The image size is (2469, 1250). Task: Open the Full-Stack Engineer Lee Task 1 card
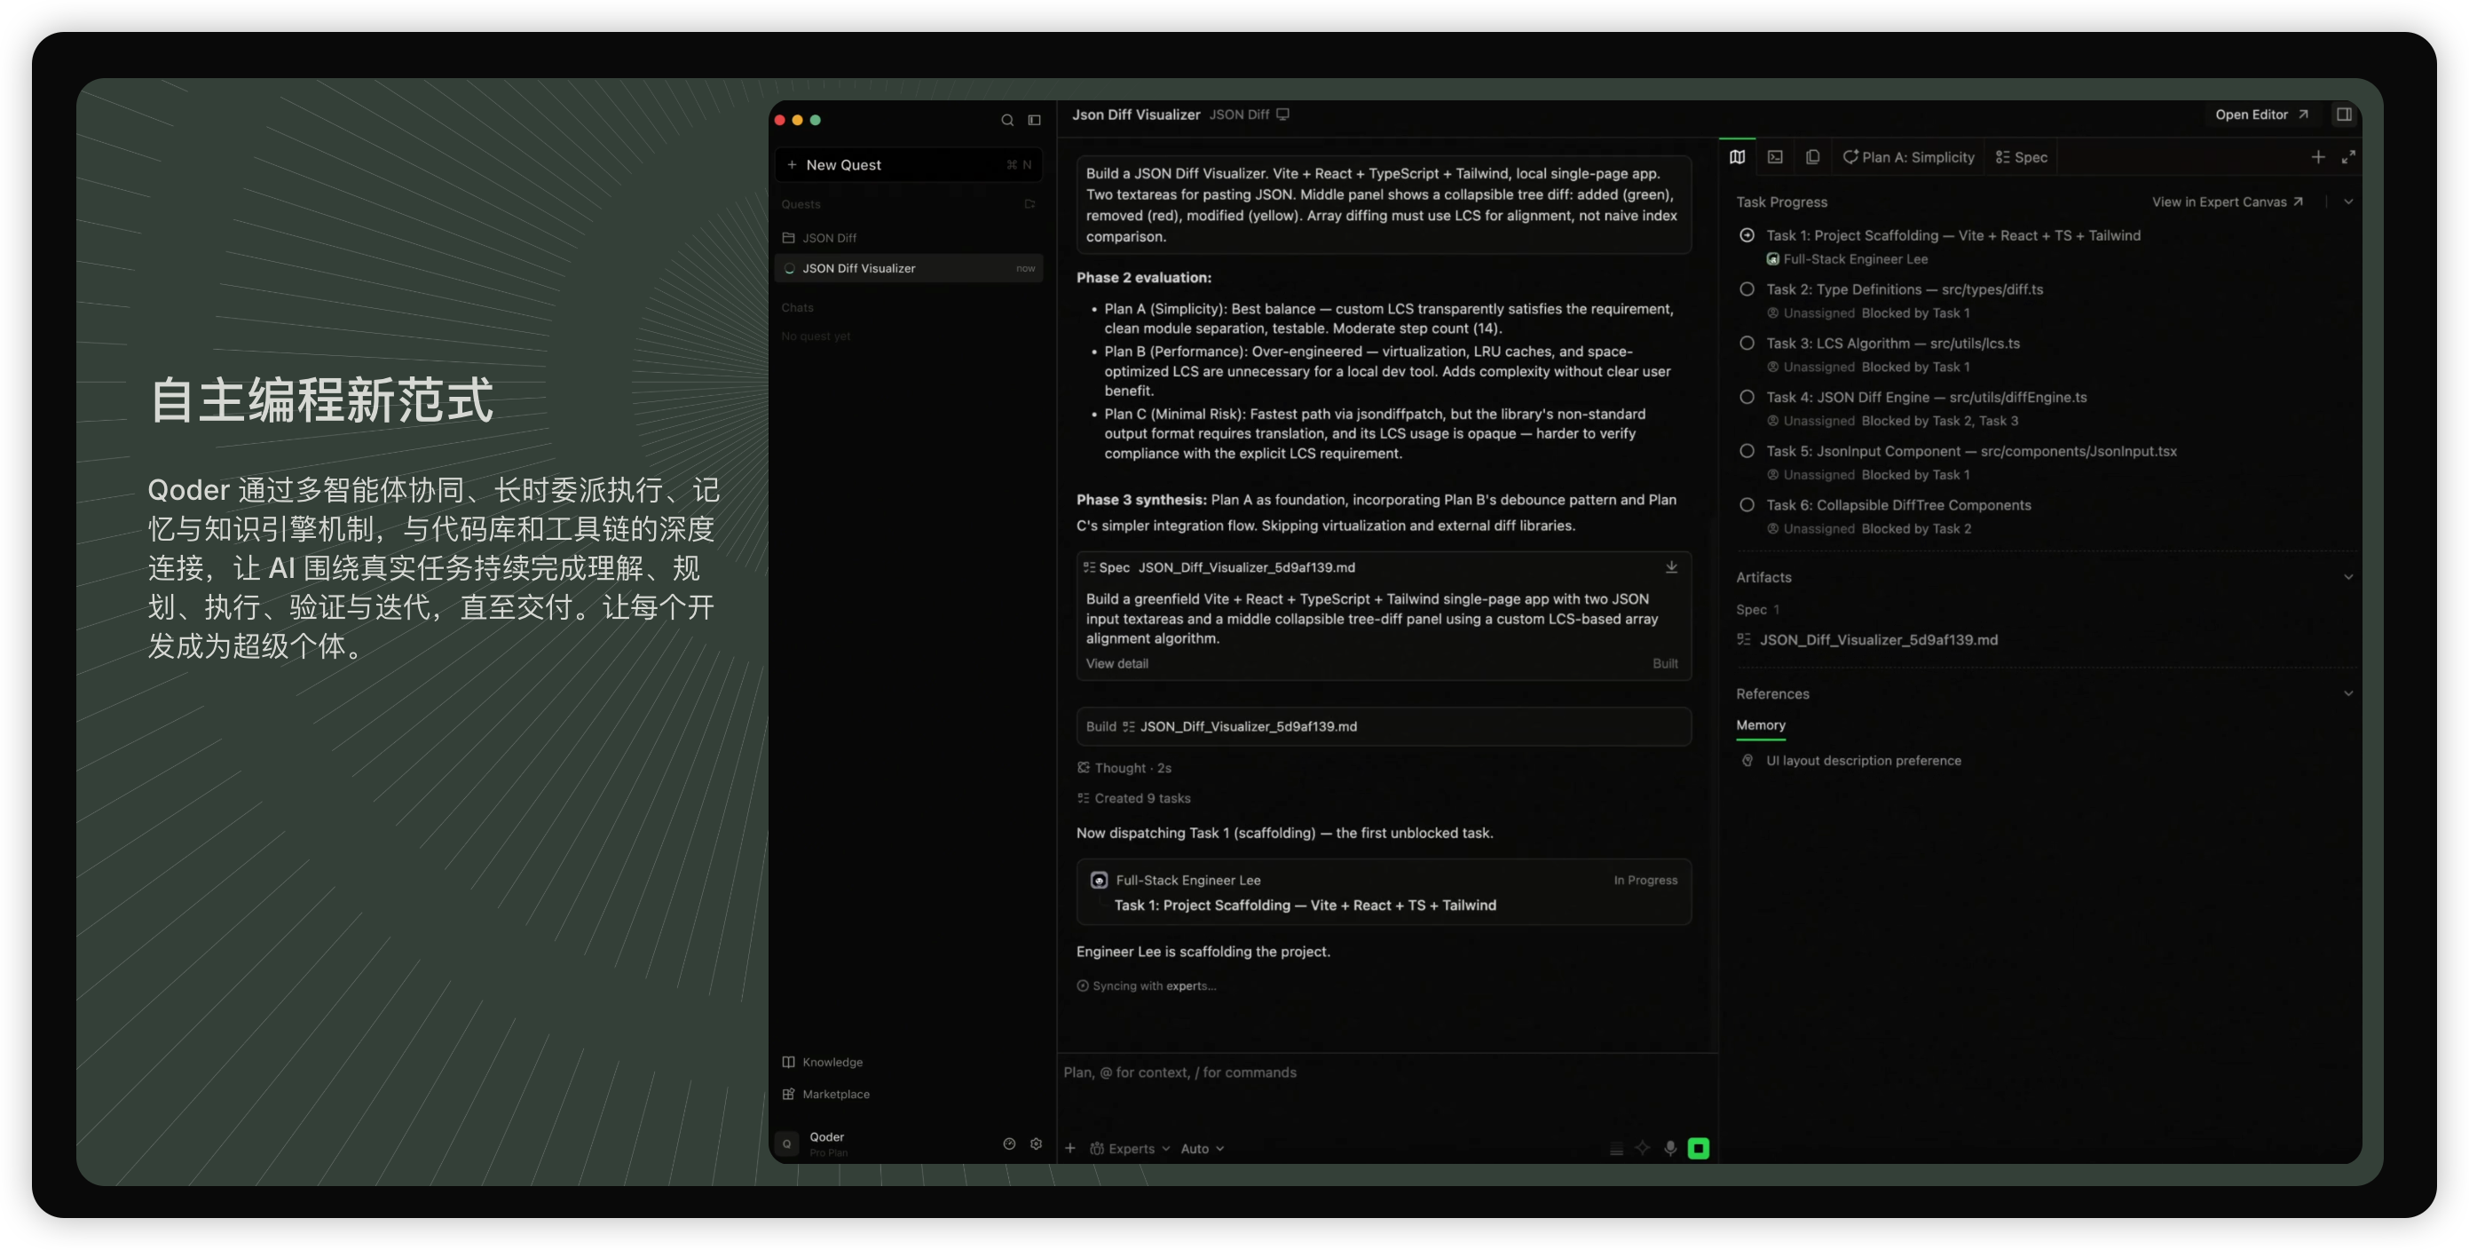point(1383,892)
